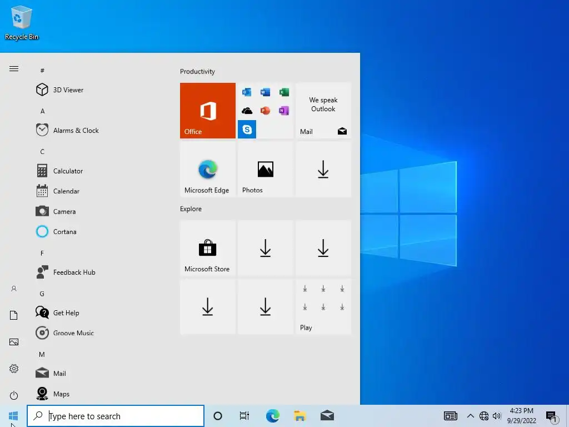The height and width of the screenshot is (427, 569).
Task: Click the # header in app list
Action: point(42,71)
